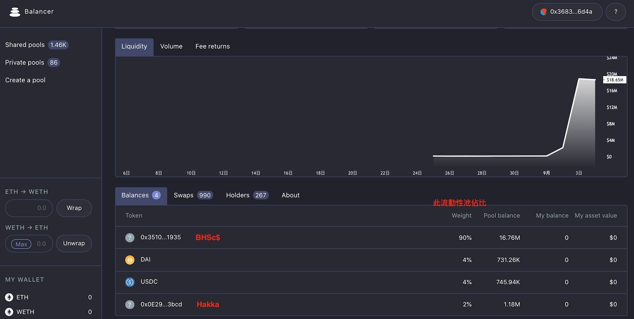634x319 pixels.
Task: Open the About tab
Action: pyautogui.click(x=290, y=196)
